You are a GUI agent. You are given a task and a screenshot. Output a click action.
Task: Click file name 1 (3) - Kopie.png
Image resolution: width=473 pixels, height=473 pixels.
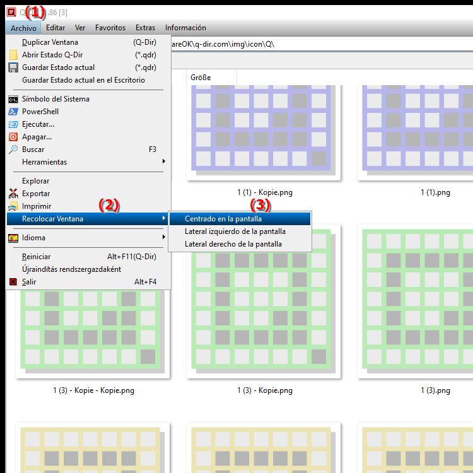pyautogui.click(x=264, y=390)
